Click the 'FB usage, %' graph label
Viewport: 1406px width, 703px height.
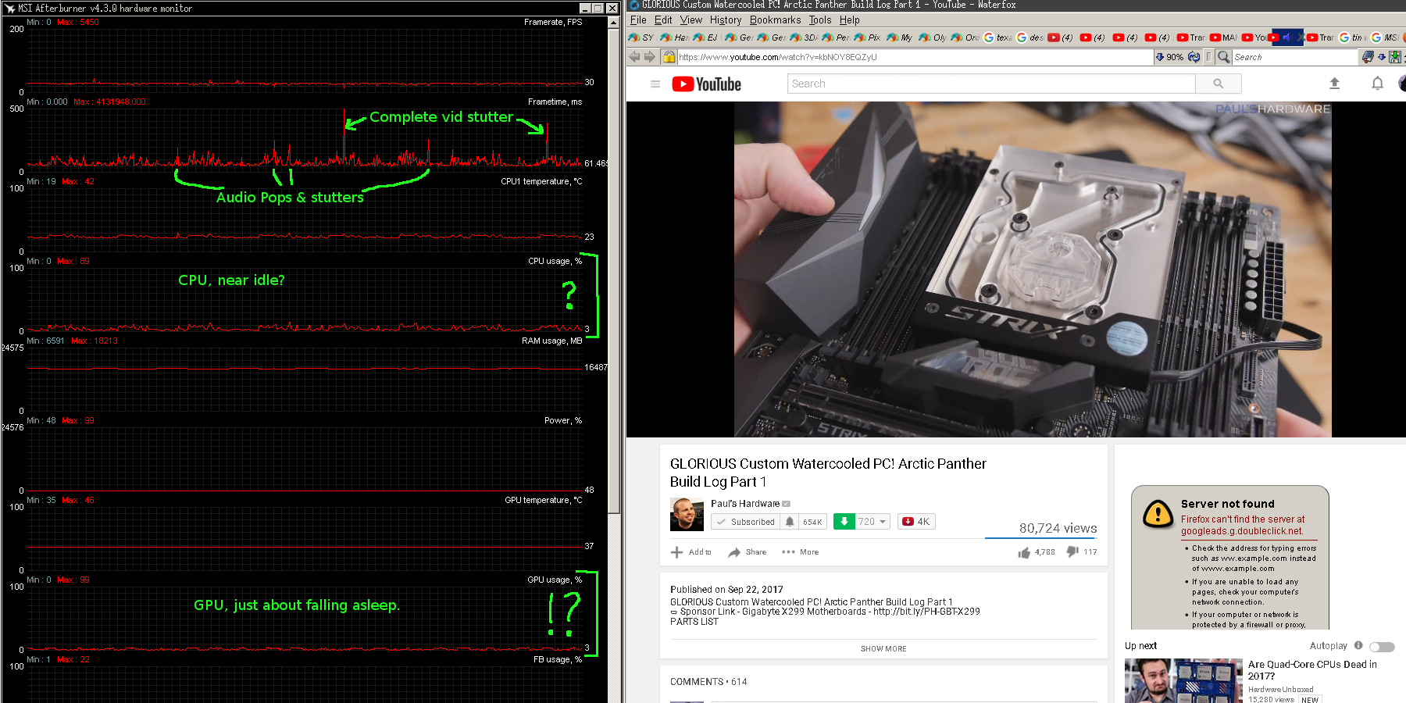(558, 659)
